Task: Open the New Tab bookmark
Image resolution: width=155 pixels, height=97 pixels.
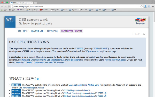Action: (x=83, y=10)
